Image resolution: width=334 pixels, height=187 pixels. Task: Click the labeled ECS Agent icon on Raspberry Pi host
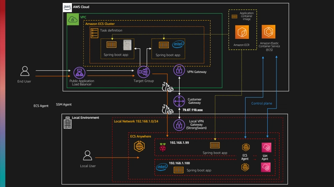click(246, 147)
